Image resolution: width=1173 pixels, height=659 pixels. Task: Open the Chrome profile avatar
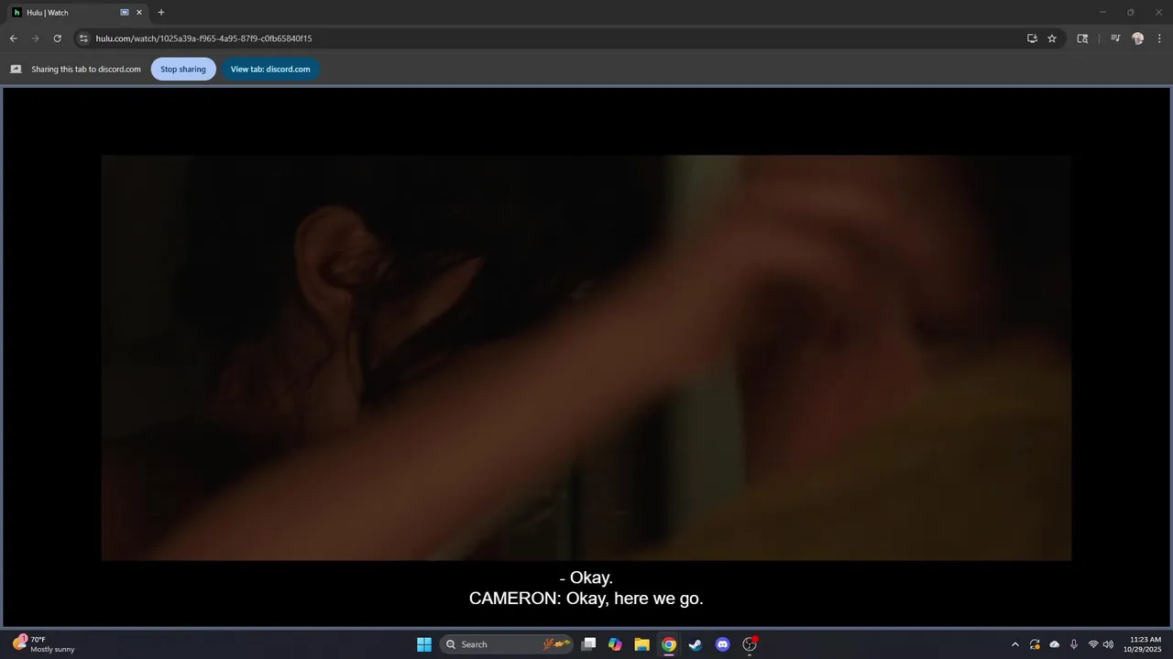[x=1137, y=38]
